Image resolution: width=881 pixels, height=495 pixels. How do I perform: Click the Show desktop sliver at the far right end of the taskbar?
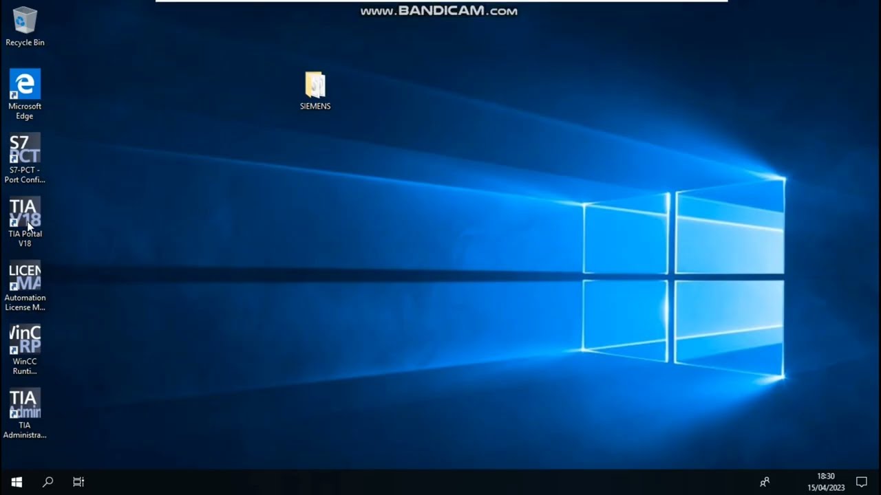pyautogui.click(x=879, y=482)
